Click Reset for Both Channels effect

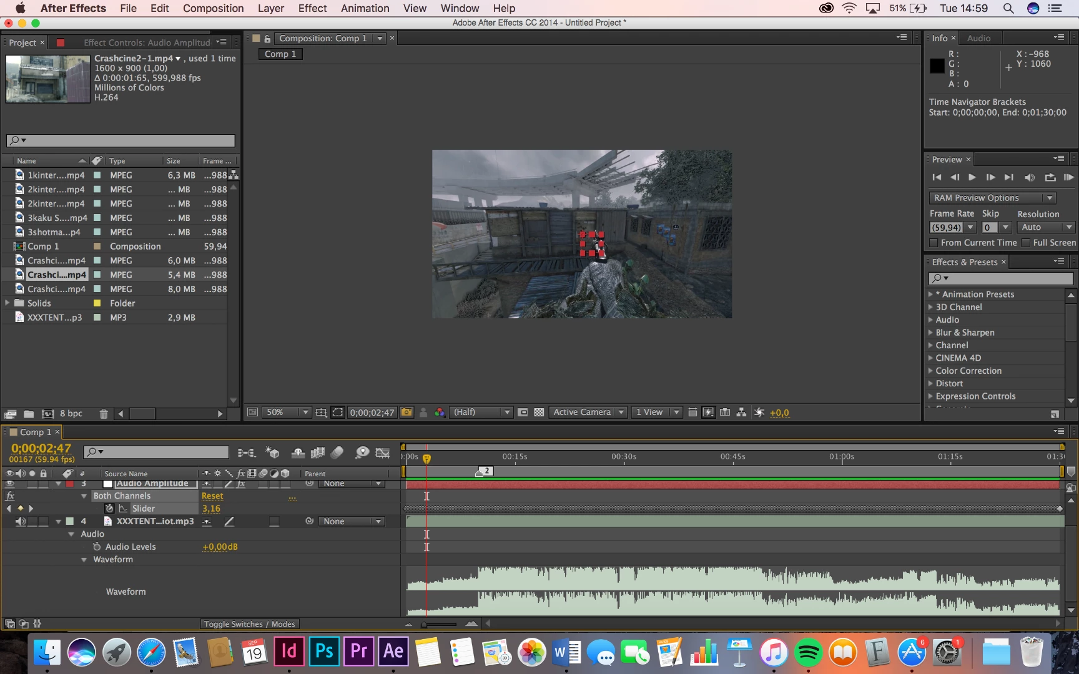click(212, 496)
